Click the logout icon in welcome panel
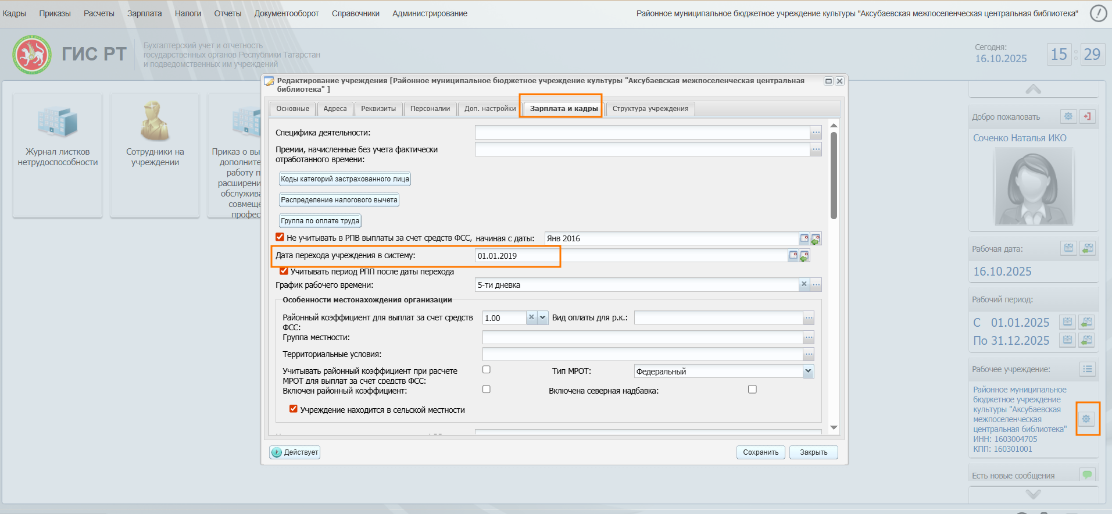 (x=1087, y=116)
